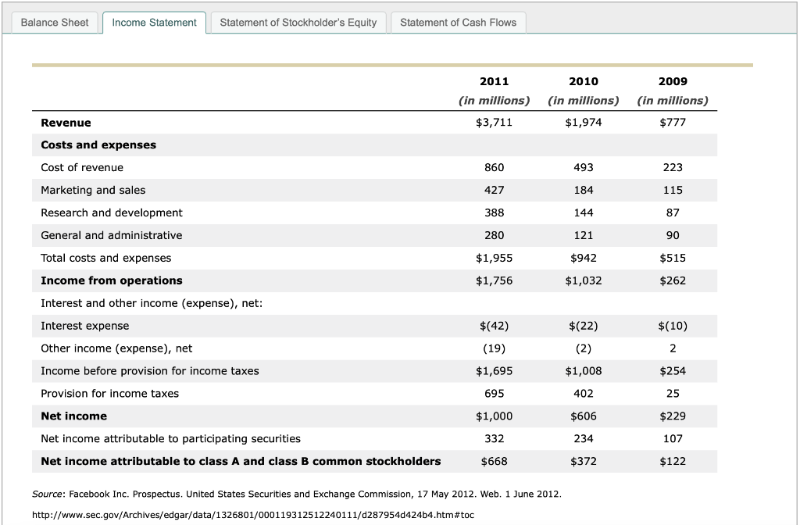Select Income before provision for income taxes
This screenshot has height=525, width=800.
point(150,371)
